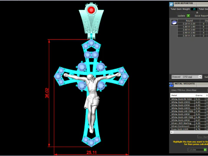Select the 2.60 X 2.60 gem row
Image resolution: width=208 pixels, height=156 pixels.
[193, 30]
